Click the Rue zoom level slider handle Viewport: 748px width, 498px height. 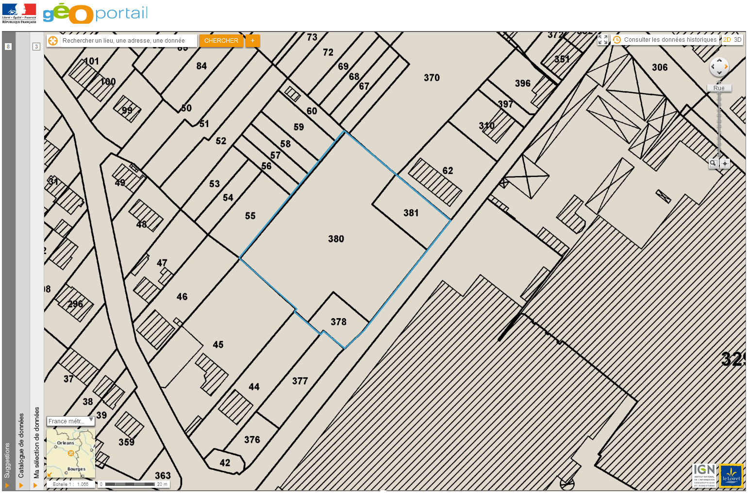[719, 88]
